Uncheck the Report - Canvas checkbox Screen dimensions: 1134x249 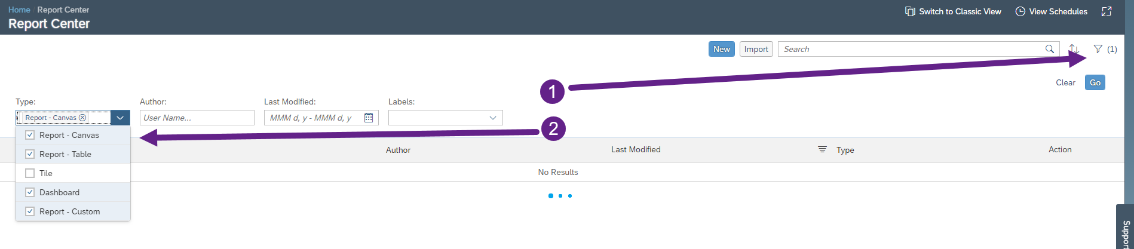(x=30, y=135)
